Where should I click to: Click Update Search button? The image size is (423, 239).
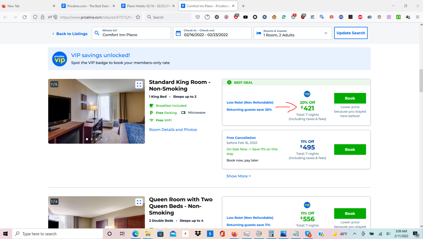point(351,33)
